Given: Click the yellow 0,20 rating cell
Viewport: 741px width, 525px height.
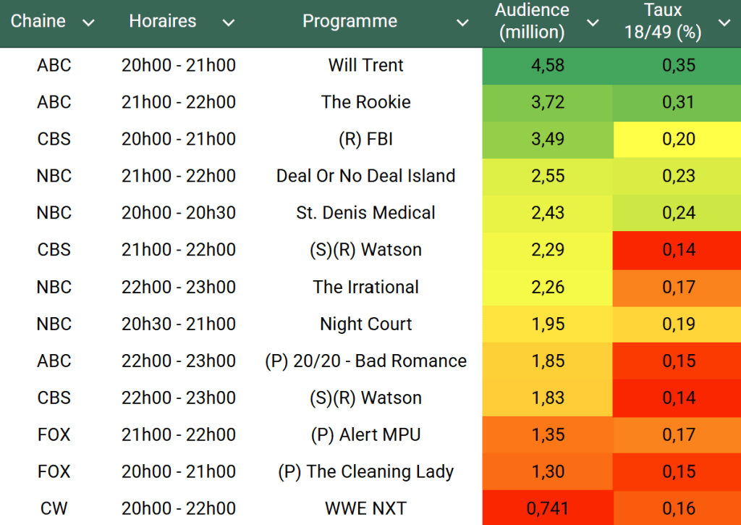Looking at the screenshot, I should click(x=678, y=139).
